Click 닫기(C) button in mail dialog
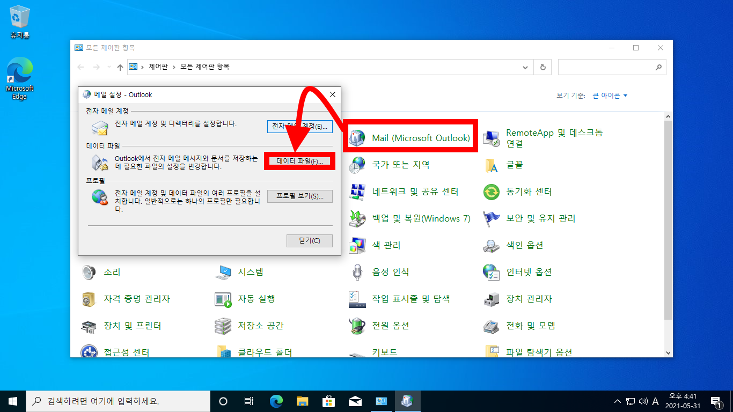This screenshot has width=733, height=412. click(310, 241)
